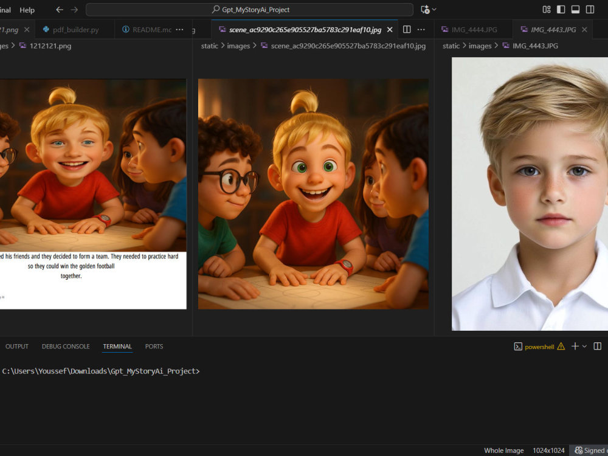Close the 1.png editor tab
This screenshot has width=608, height=456.
(x=27, y=29)
